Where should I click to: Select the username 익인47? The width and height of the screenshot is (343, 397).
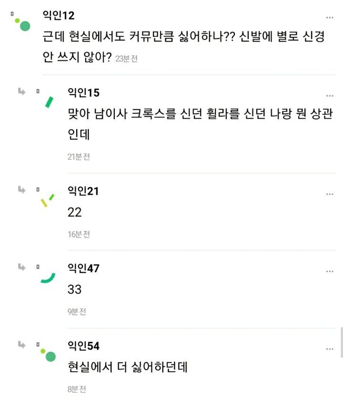pos(84,269)
